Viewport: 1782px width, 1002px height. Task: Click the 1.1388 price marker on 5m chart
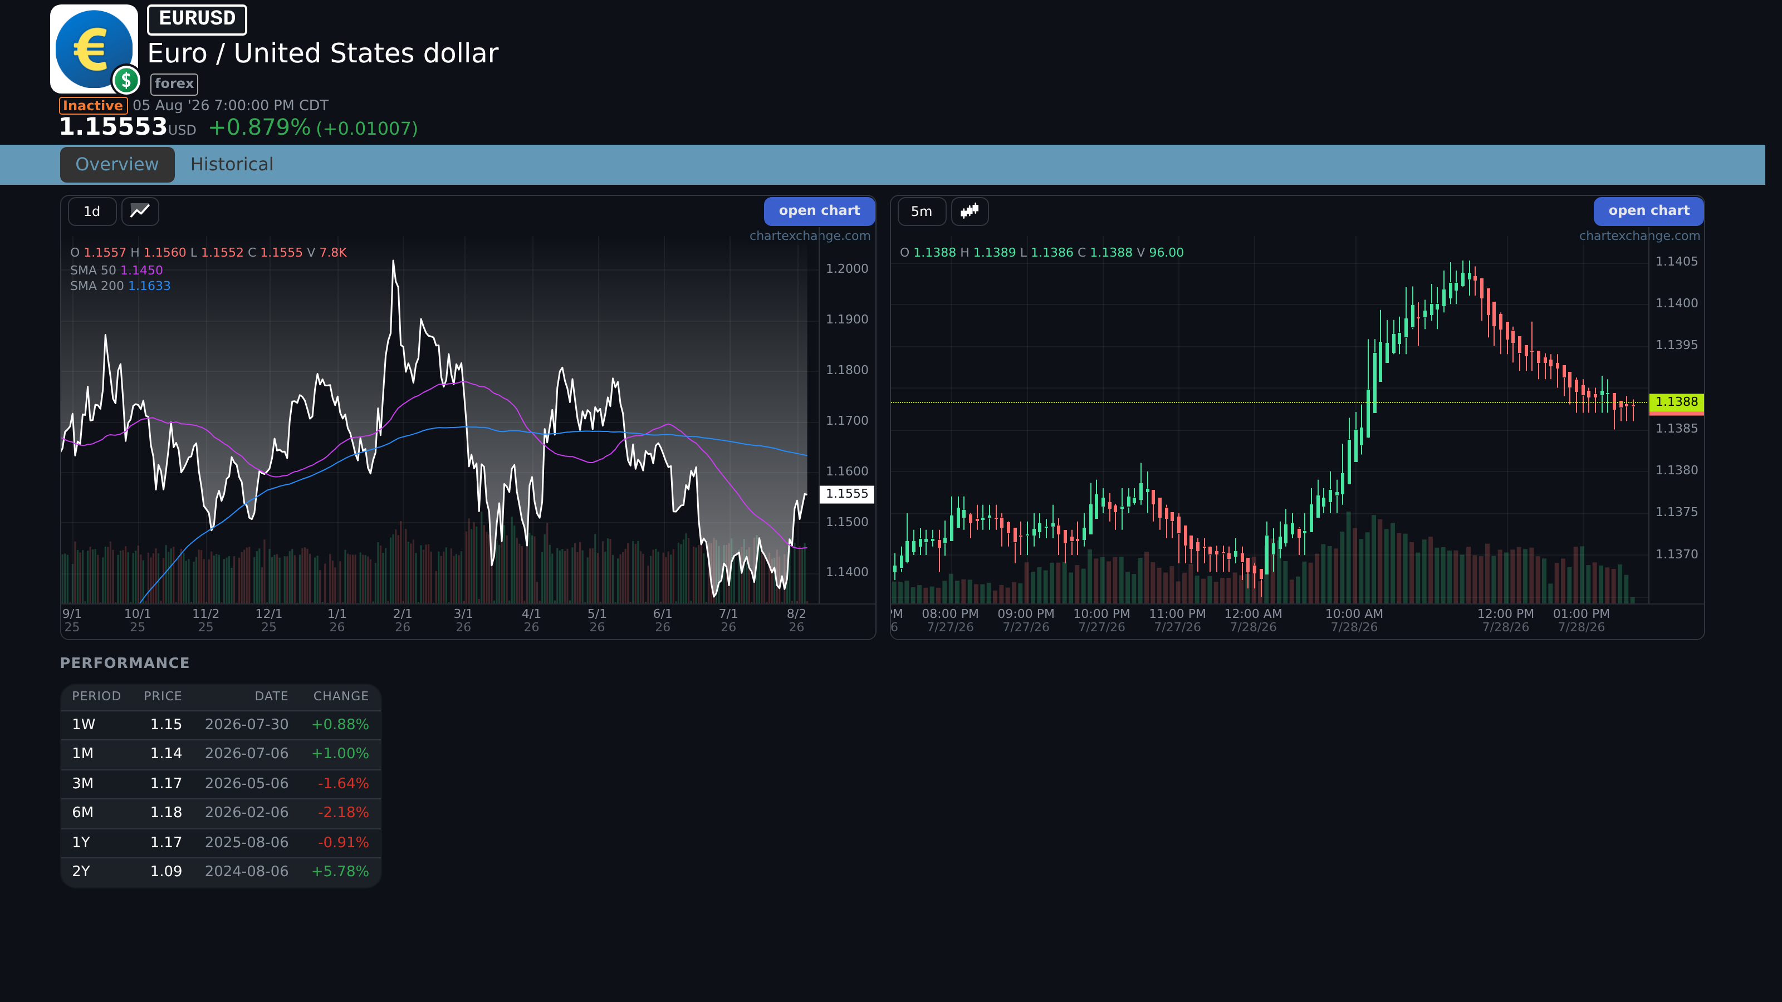pos(1676,402)
